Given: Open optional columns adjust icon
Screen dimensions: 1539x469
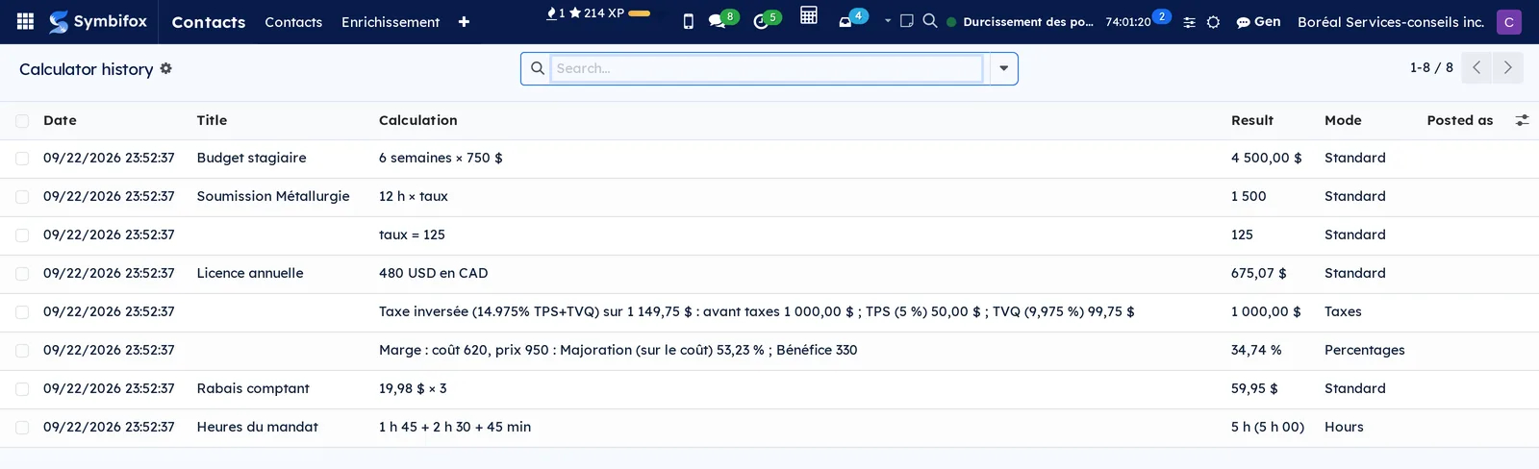Looking at the screenshot, I should [x=1522, y=120].
